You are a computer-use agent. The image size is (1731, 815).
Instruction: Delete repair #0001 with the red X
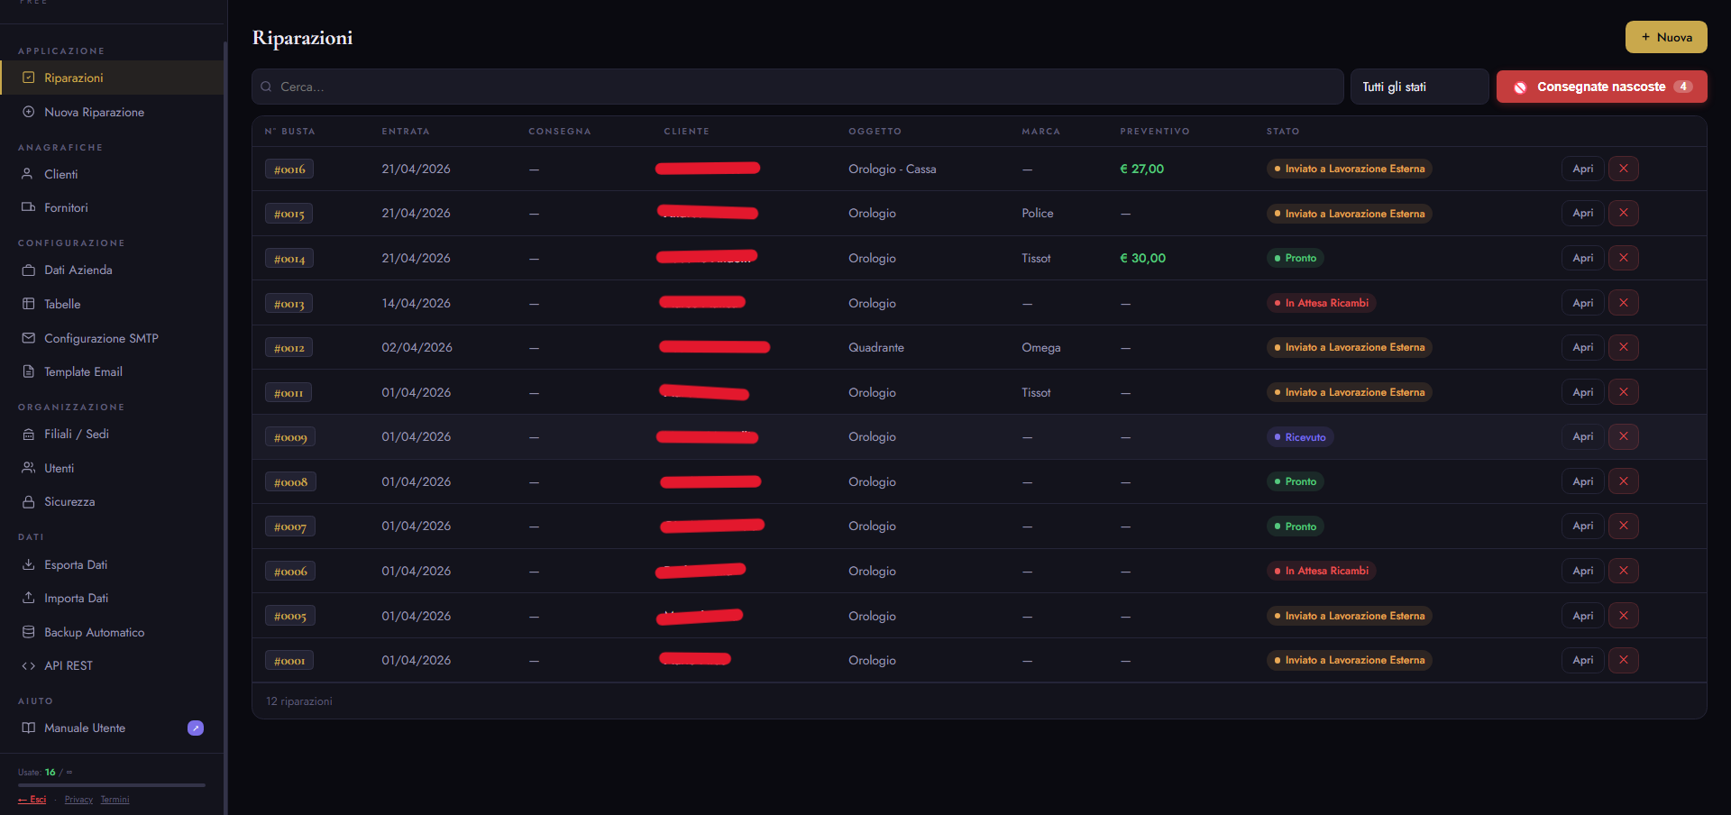coord(1624,660)
